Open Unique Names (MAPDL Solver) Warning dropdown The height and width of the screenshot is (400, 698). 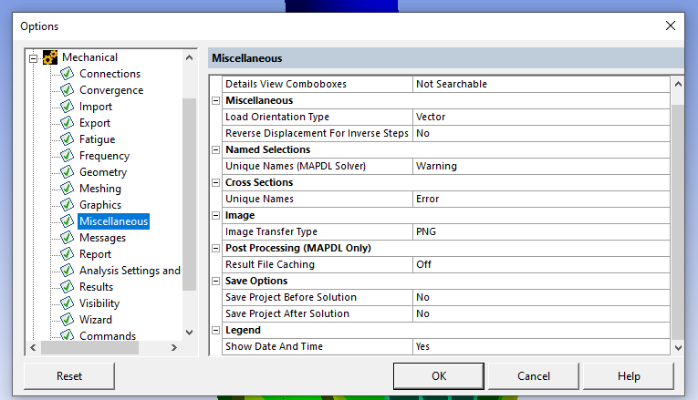click(541, 166)
